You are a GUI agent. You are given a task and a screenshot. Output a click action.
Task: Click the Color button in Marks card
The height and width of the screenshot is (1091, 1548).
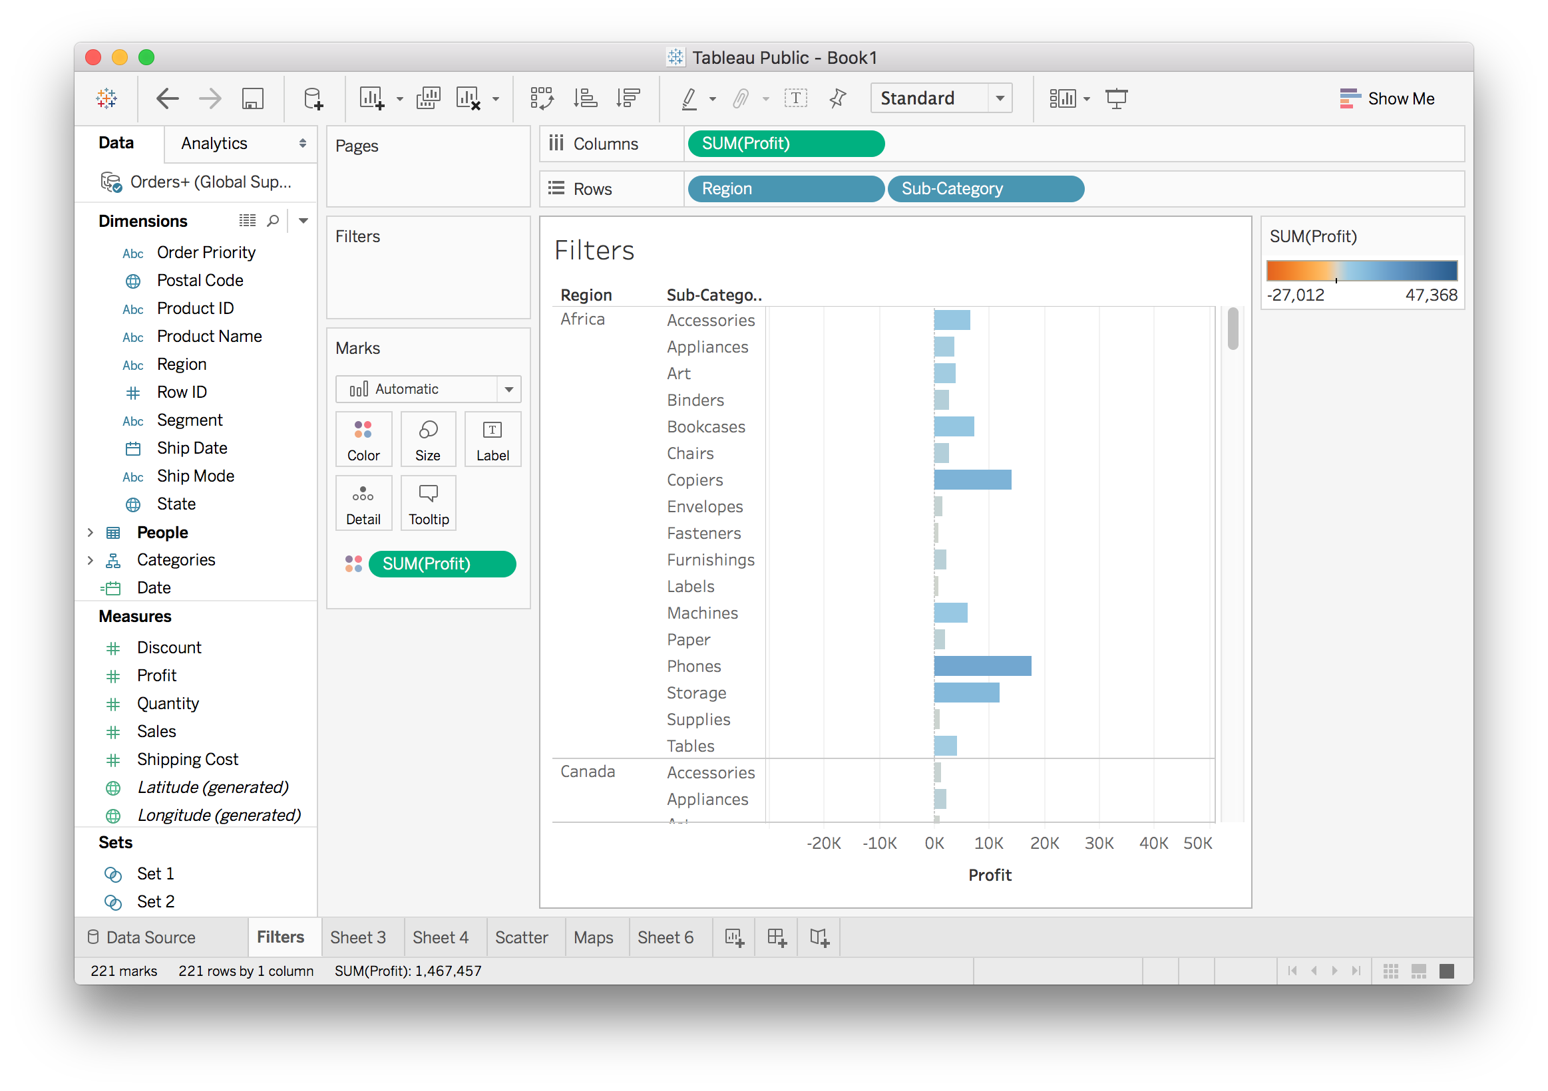point(363,439)
